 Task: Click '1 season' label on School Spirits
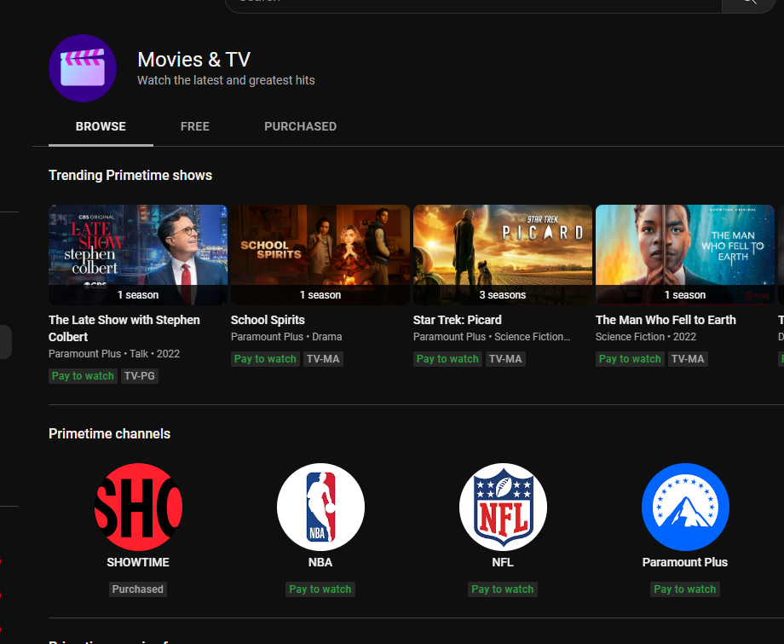pos(320,295)
